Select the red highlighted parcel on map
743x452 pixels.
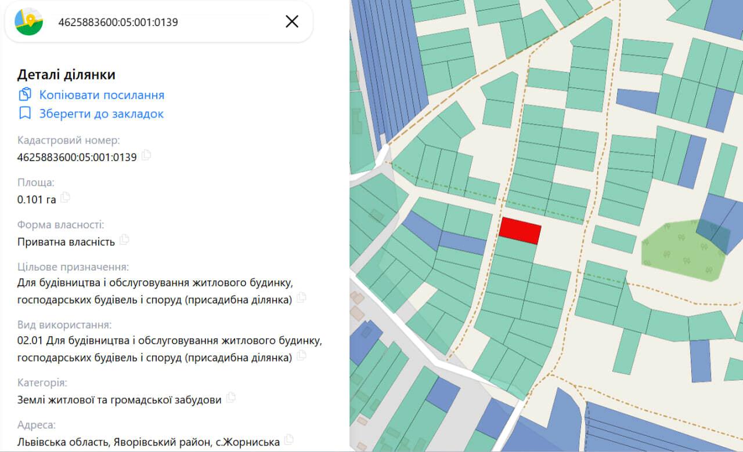(x=520, y=230)
